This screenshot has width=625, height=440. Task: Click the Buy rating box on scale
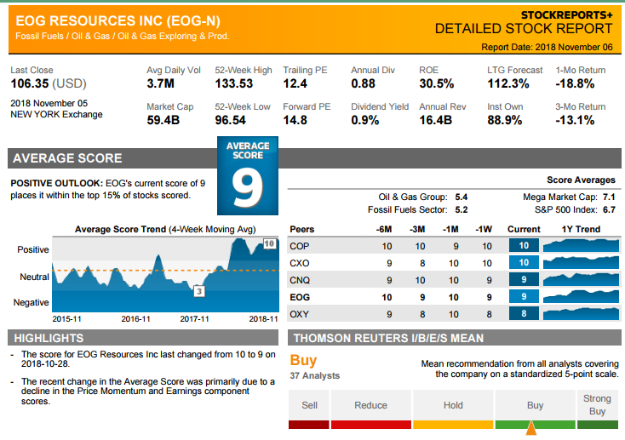(x=536, y=405)
